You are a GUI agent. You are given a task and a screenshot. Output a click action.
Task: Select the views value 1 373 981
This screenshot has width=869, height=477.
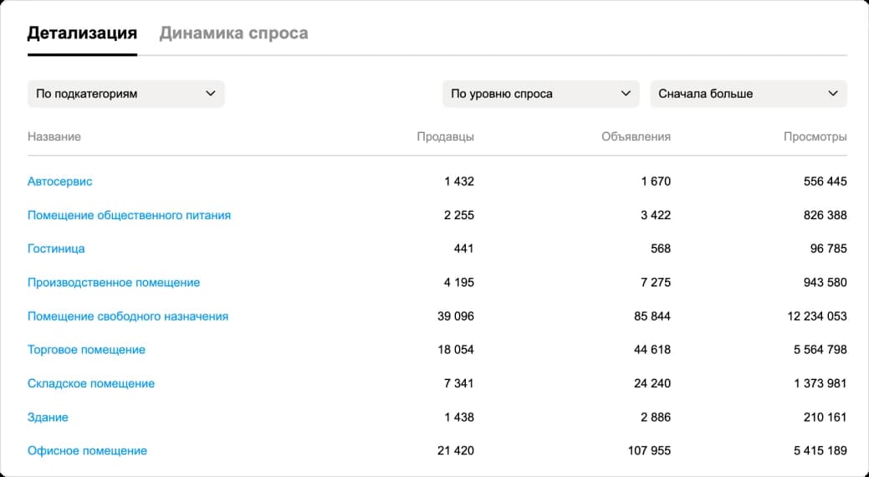(x=820, y=383)
